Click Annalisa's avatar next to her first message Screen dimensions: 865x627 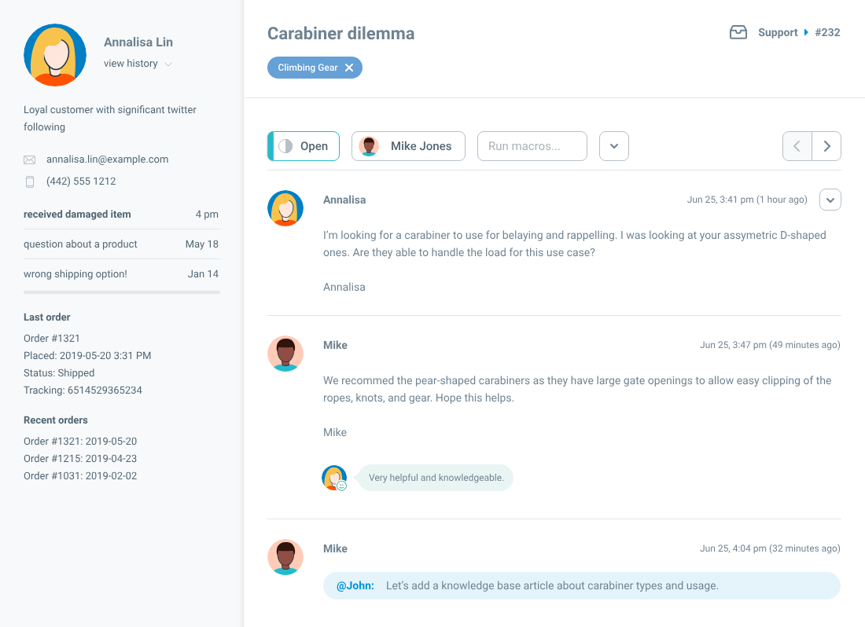click(285, 208)
